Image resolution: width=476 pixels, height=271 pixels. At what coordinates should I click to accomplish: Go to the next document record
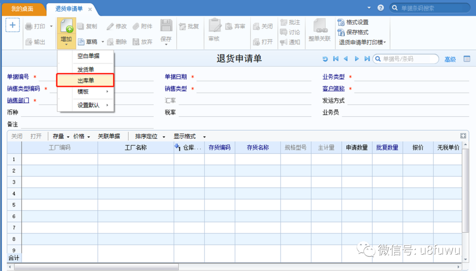(x=357, y=59)
